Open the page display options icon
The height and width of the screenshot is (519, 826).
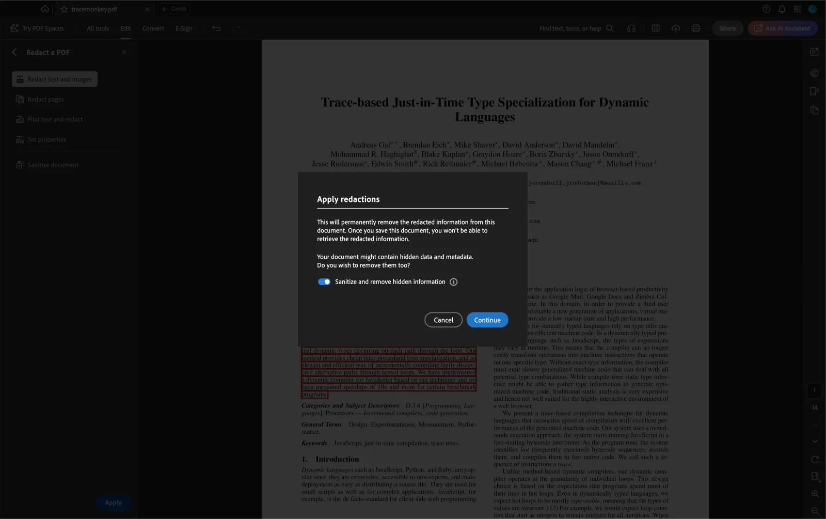(815, 476)
